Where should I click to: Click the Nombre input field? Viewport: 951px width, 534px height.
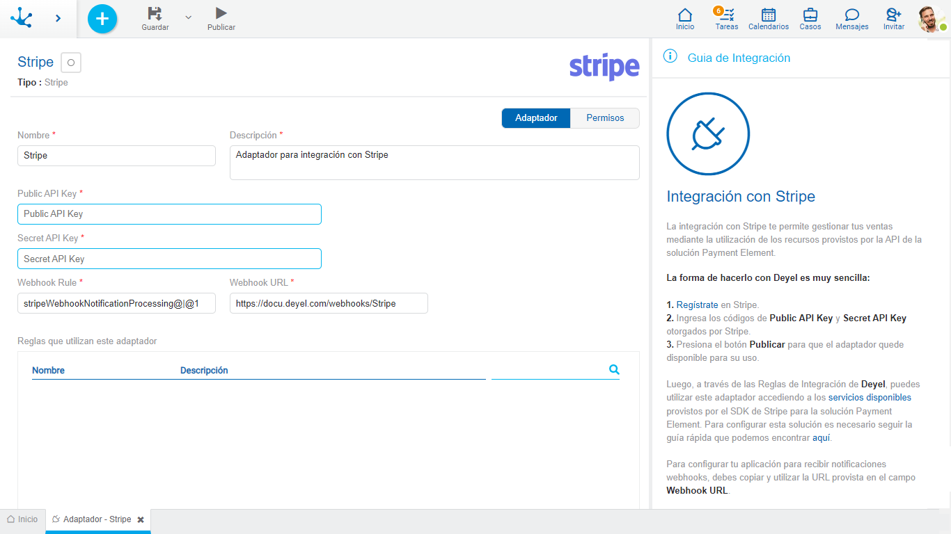[x=116, y=156]
